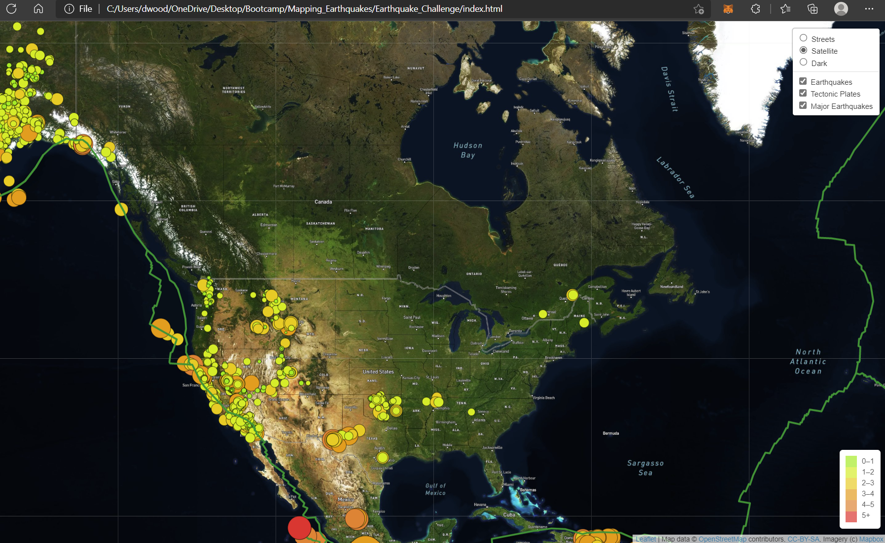Click the 'Gulf of Mexico' label
The image size is (885, 543).
click(x=435, y=489)
